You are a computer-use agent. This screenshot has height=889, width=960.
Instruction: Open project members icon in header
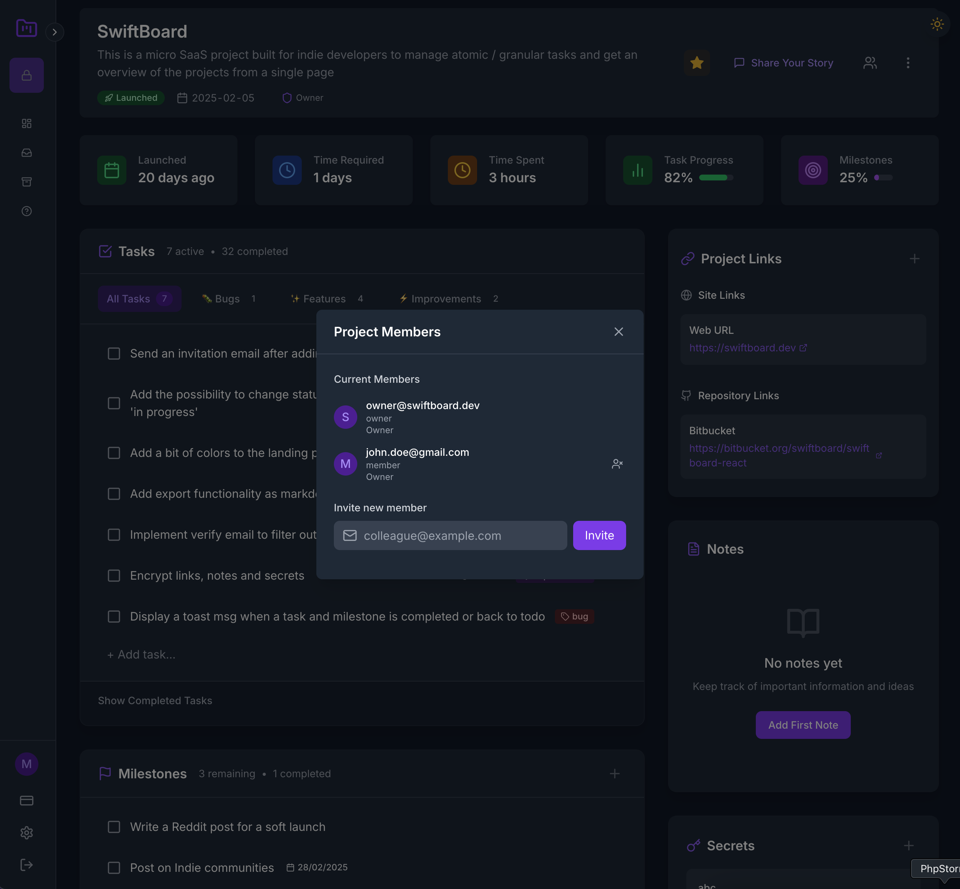870,63
